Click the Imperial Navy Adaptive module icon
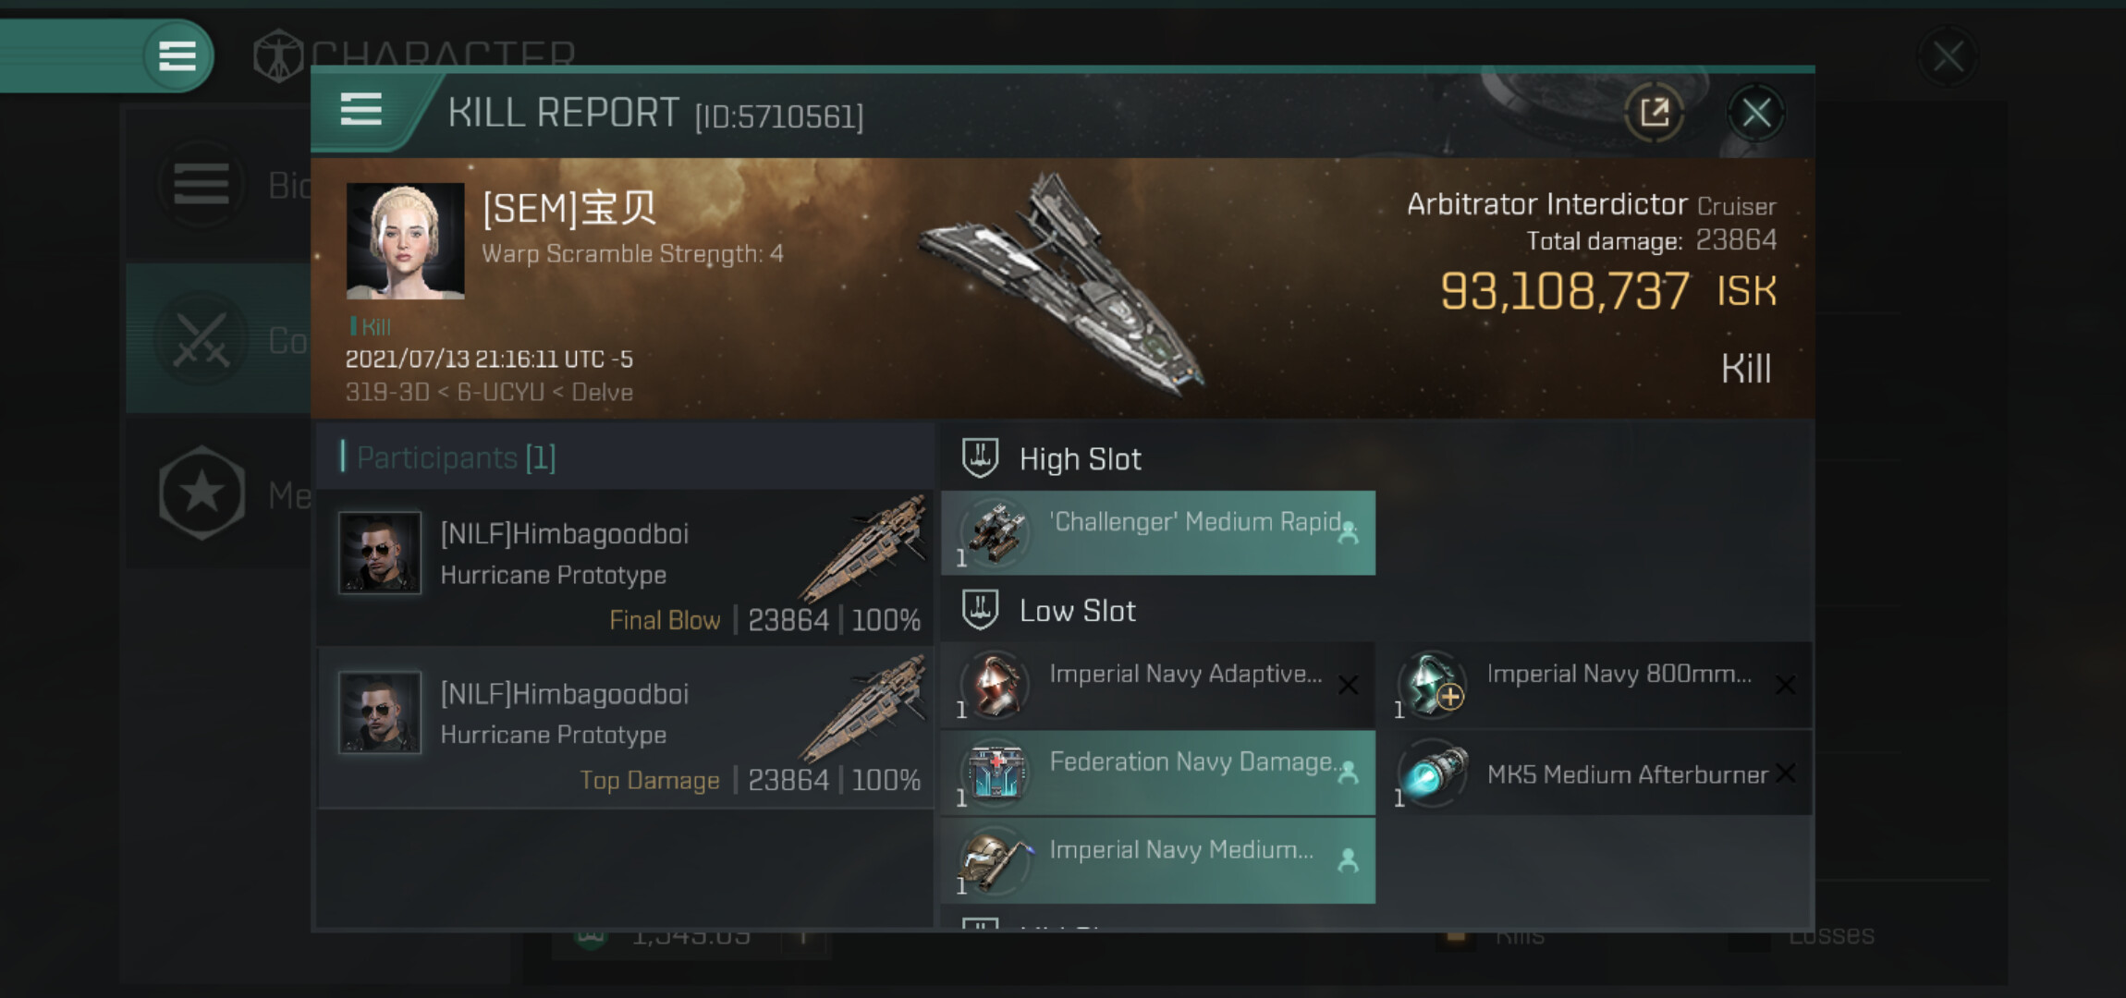Viewport: 2126px width, 998px height. click(x=996, y=685)
